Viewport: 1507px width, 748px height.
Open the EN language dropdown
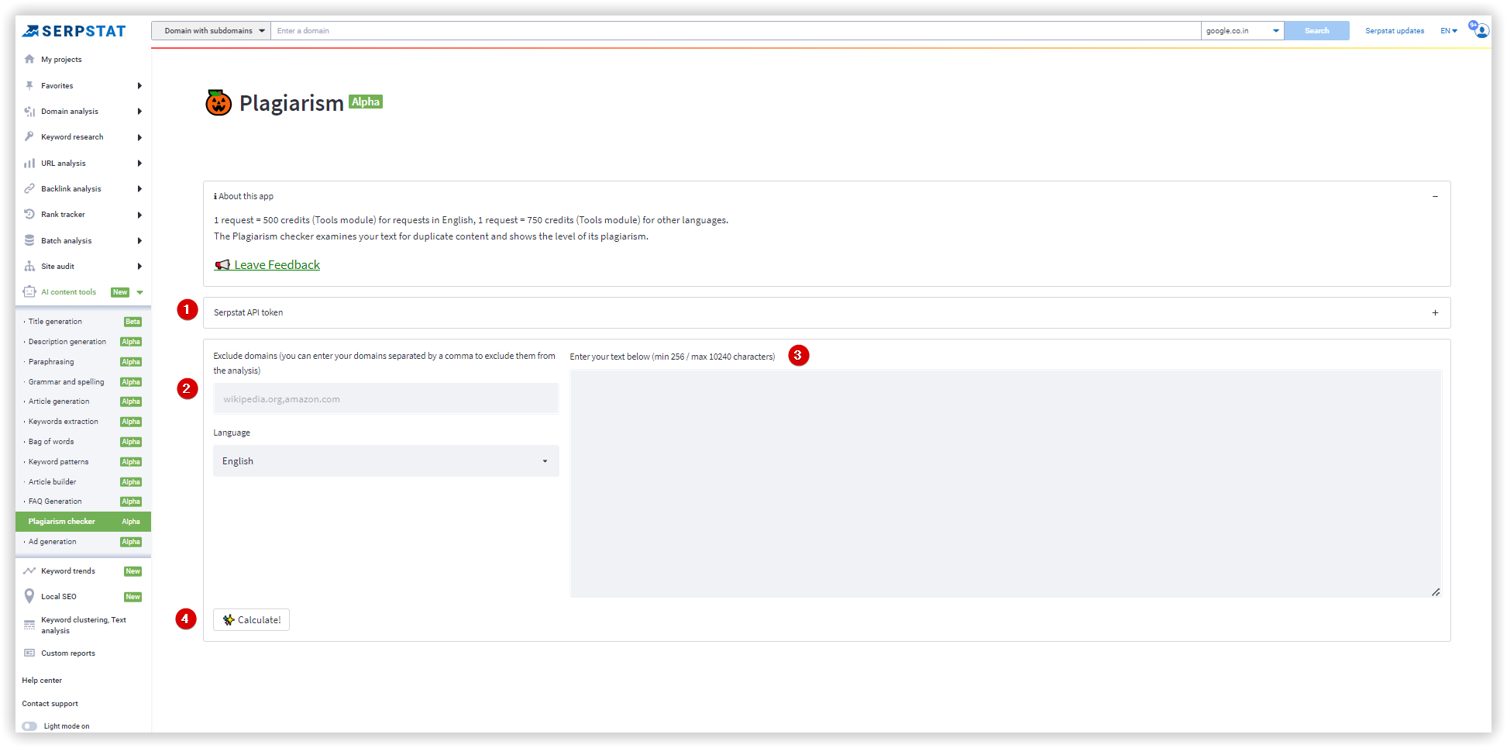coord(1449,31)
